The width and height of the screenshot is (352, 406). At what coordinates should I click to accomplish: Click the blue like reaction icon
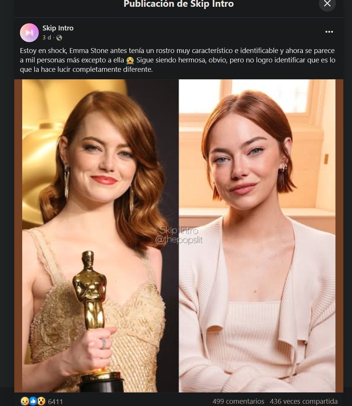coord(33,401)
